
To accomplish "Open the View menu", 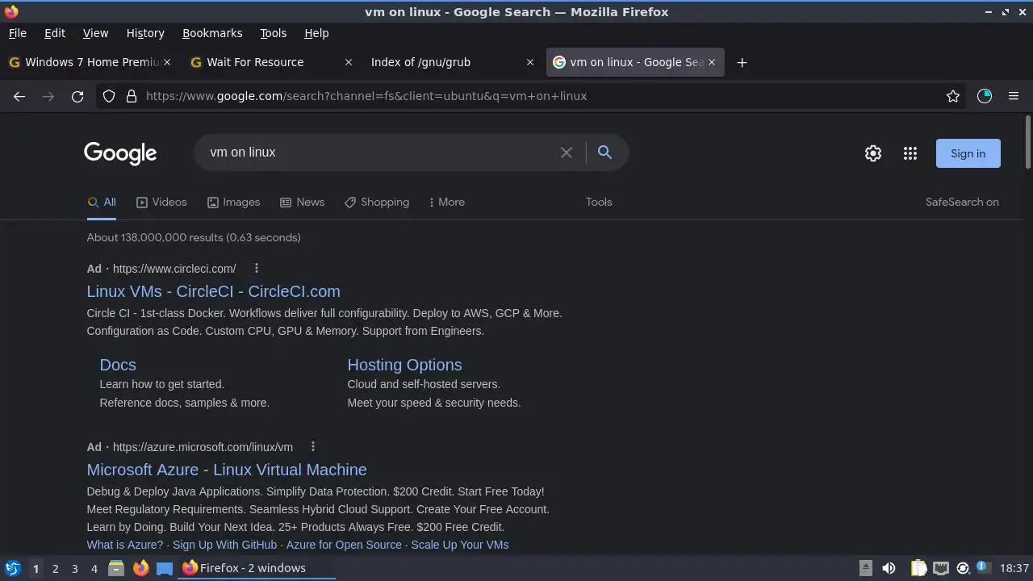I will [95, 33].
